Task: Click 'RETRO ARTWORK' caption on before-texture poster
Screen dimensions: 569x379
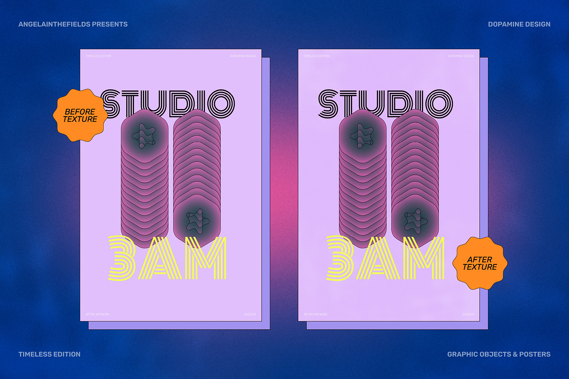Action: tap(97, 314)
